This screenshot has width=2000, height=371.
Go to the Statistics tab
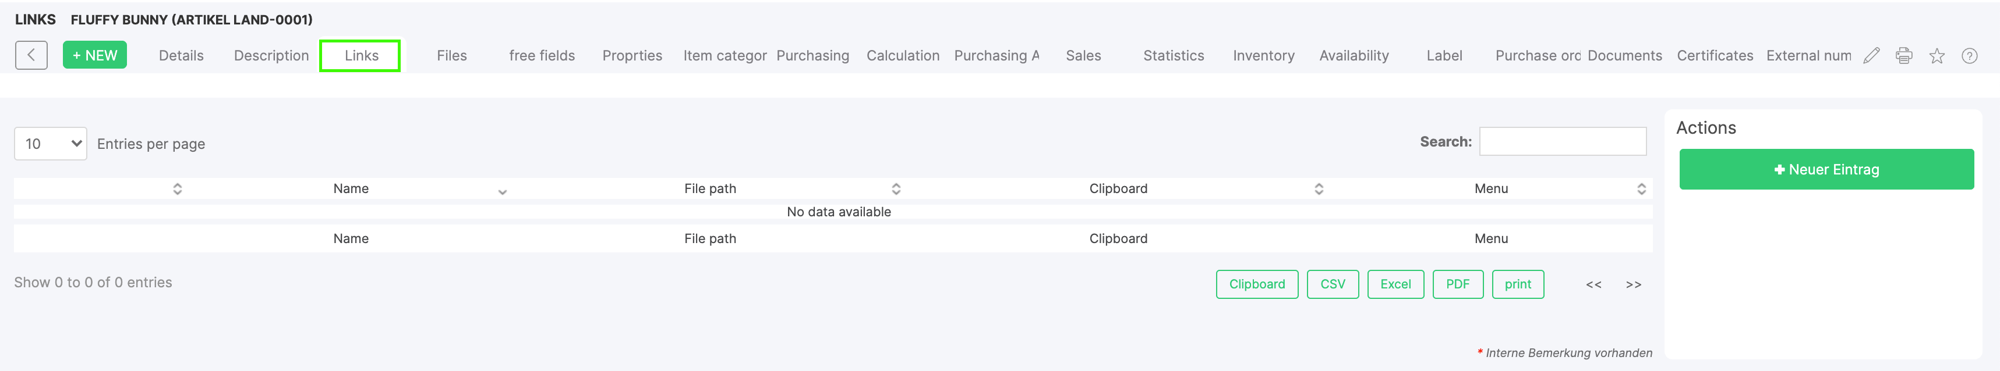coord(1173,56)
